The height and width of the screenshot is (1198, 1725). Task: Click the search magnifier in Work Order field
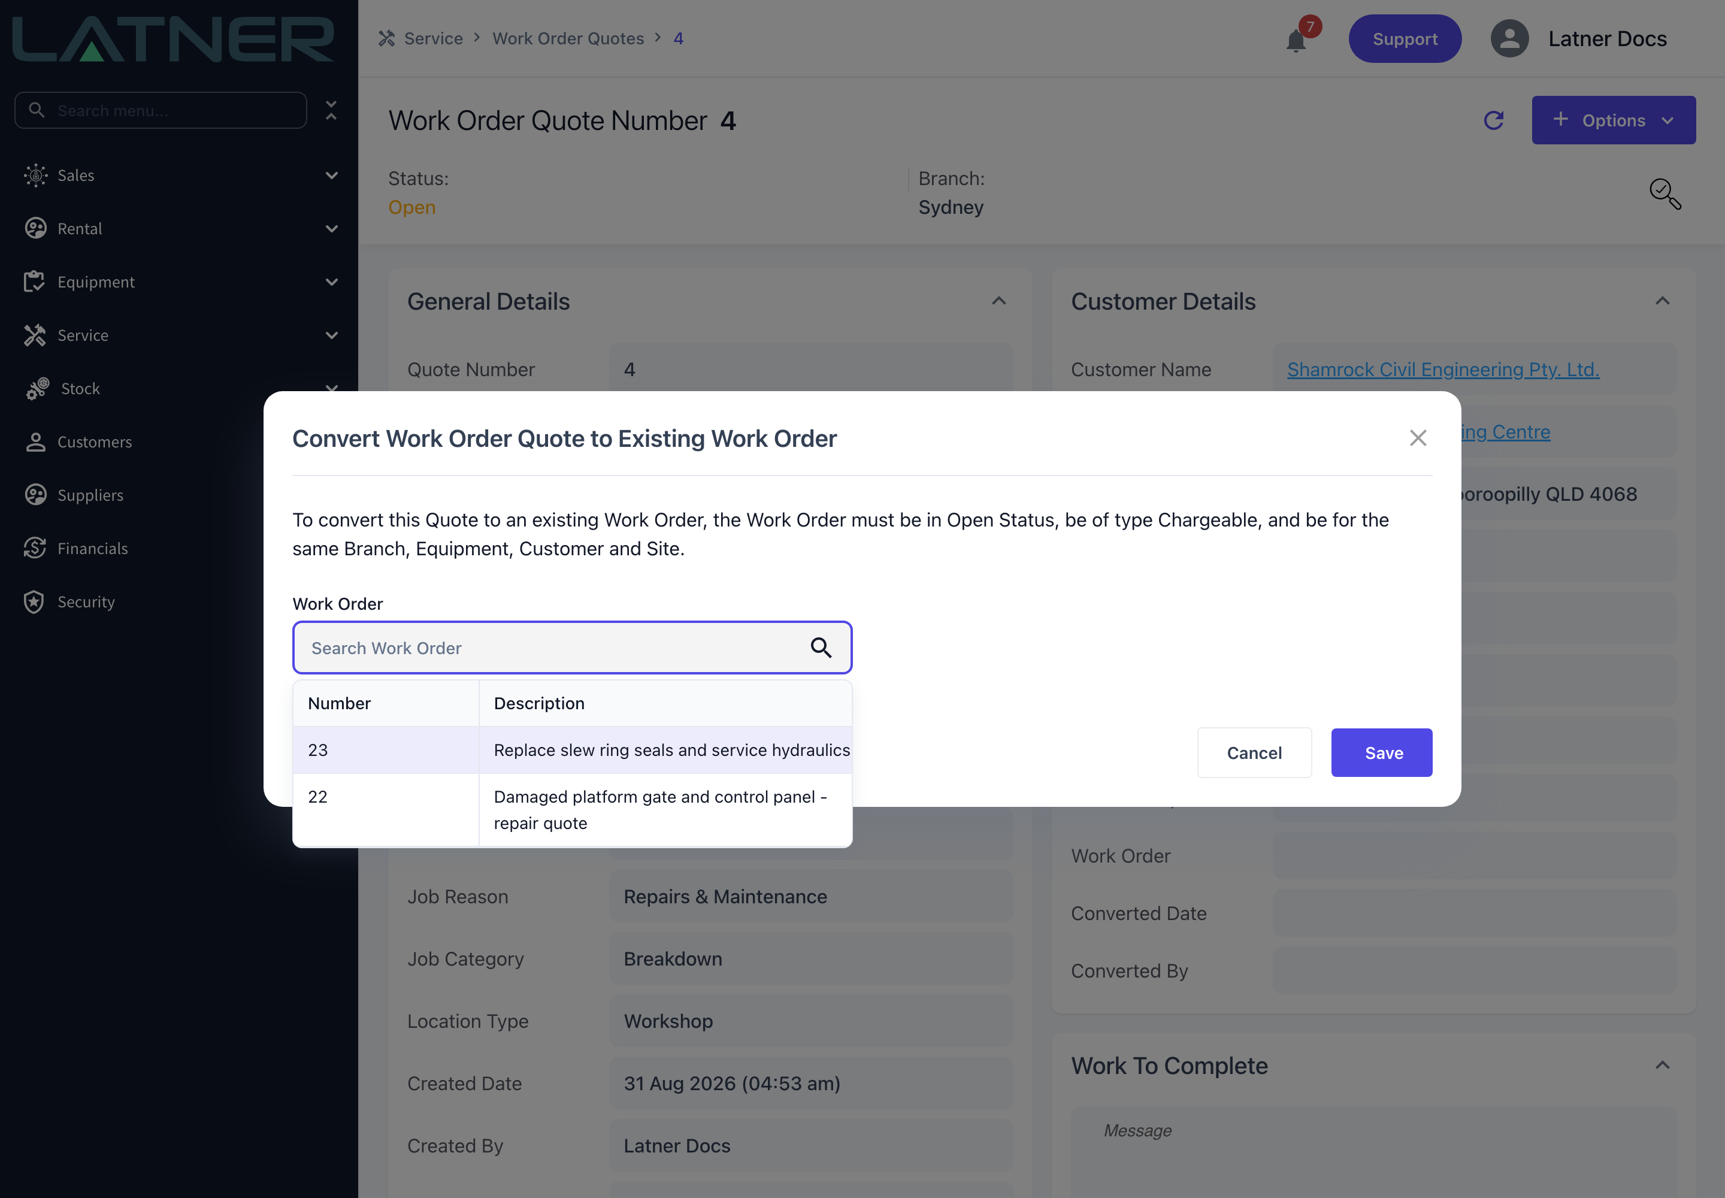(821, 648)
